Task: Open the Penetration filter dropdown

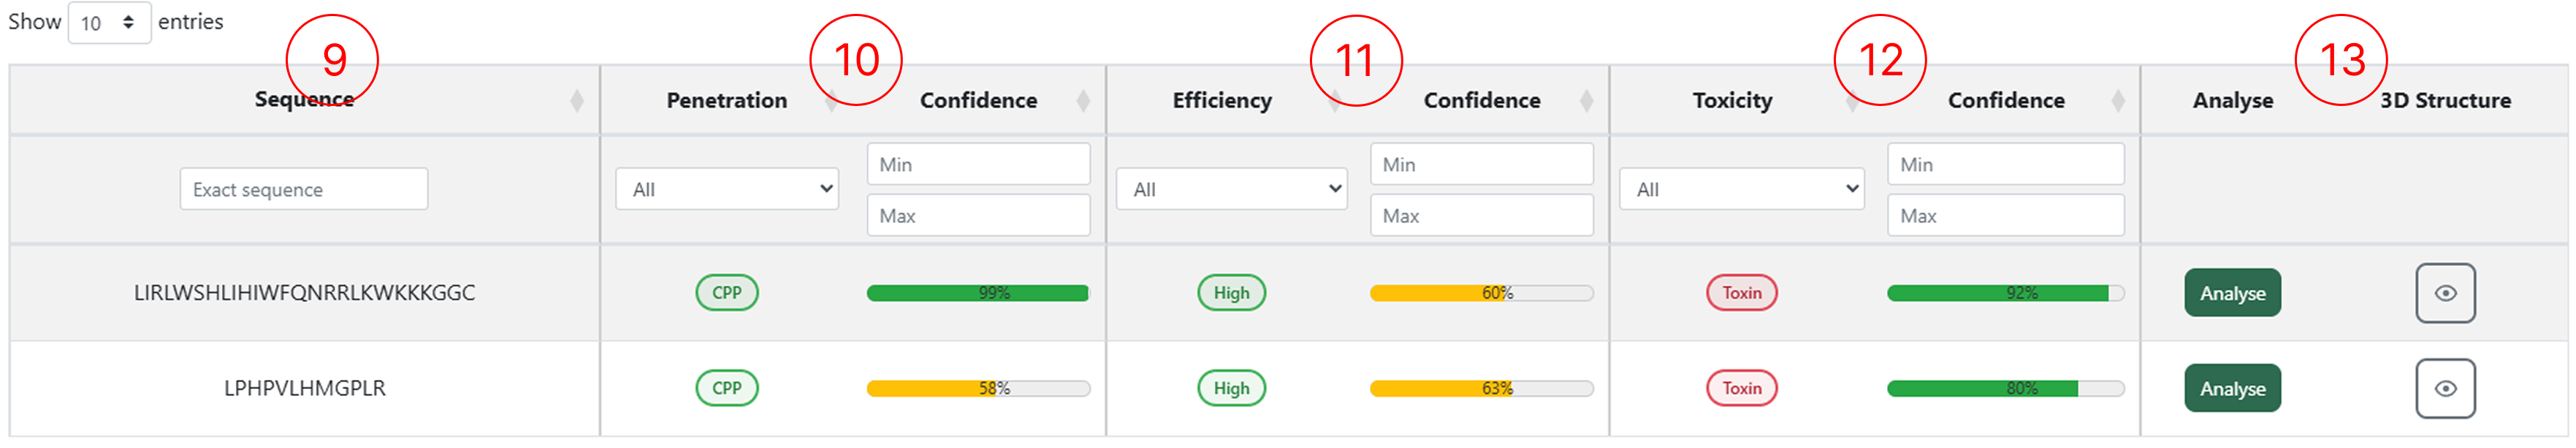Action: tap(727, 189)
